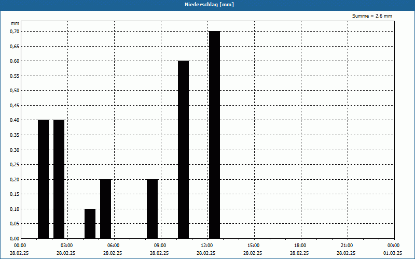Image resolution: width=415 pixels, height=259 pixels.
Task: Click the 0,60 y-axis label
Action: pyautogui.click(x=15, y=61)
